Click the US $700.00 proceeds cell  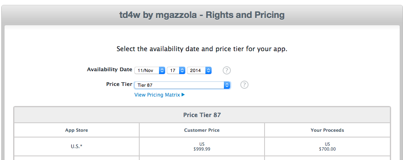327,146
